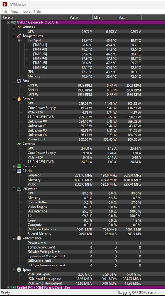The image size is (165, 296).
Task: Click the HWMonitor lightning app icon
Action: (x=5, y=4)
